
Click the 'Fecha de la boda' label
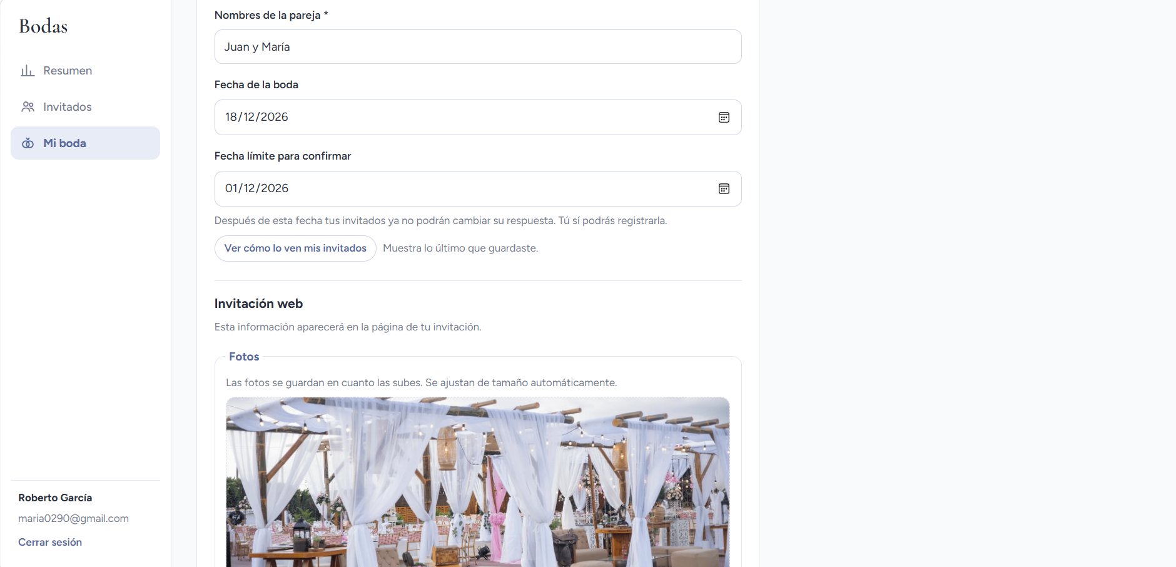(x=256, y=84)
